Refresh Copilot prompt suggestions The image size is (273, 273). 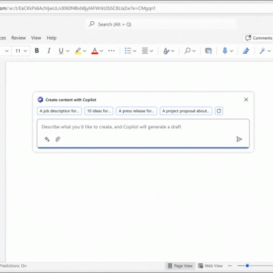coord(219,111)
